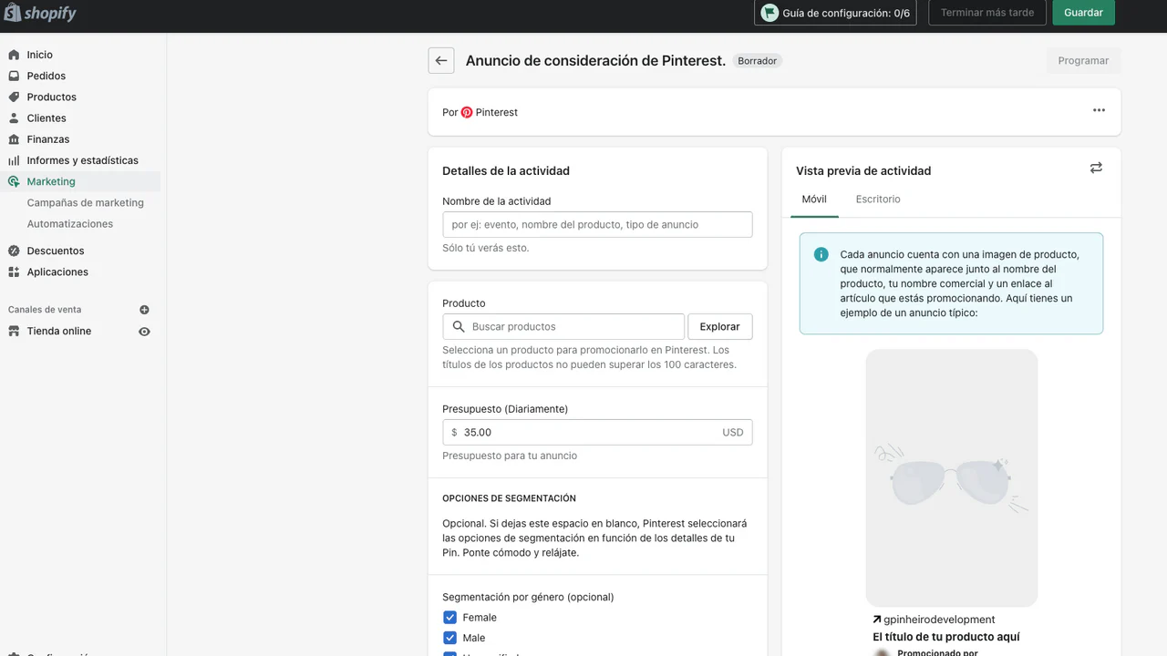Click the flag icon in the setup guide

pos(770,13)
